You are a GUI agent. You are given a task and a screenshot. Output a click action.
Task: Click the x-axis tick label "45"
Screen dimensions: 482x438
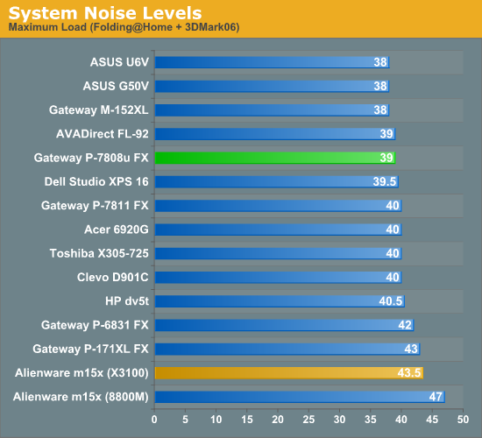click(x=432, y=420)
